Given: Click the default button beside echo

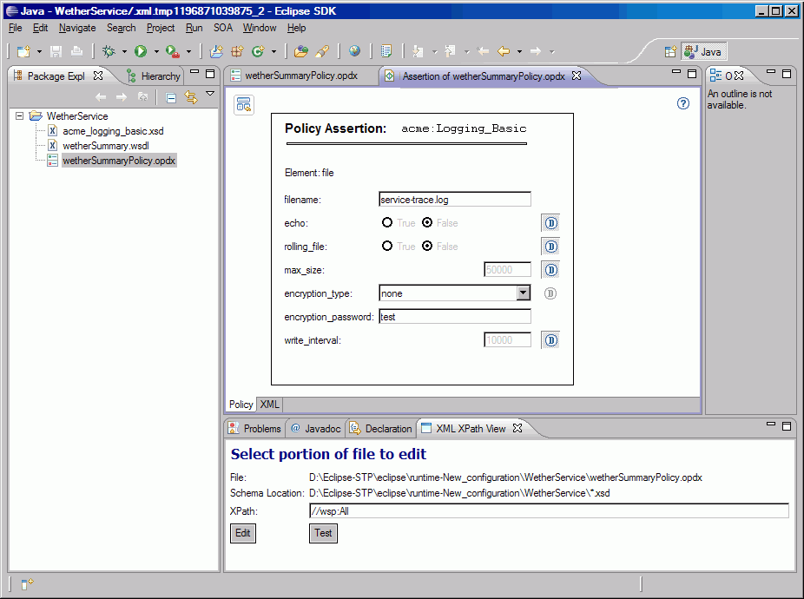Looking at the screenshot, I should [550, 223].
